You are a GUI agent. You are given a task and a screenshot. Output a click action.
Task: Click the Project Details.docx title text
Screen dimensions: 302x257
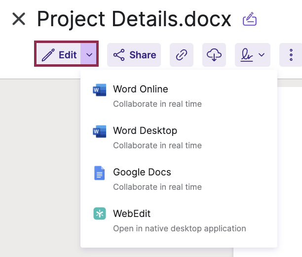pos(134,19)
